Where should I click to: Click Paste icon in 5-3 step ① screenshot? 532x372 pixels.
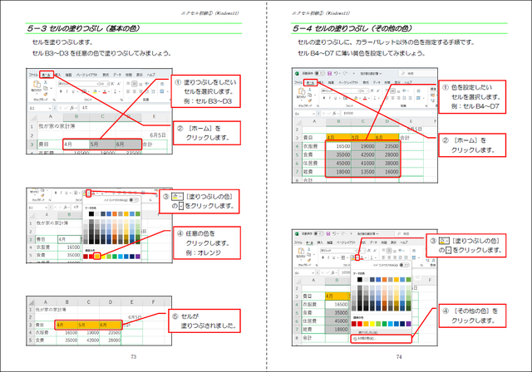(x=37, y=84)
